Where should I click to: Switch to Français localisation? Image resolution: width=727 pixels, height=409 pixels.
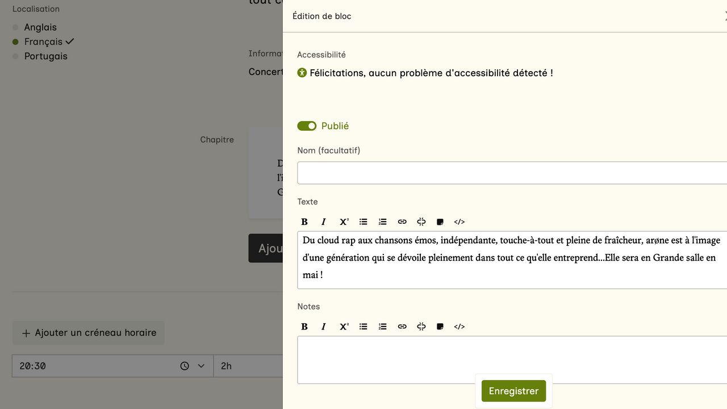[x=43, y=41]
